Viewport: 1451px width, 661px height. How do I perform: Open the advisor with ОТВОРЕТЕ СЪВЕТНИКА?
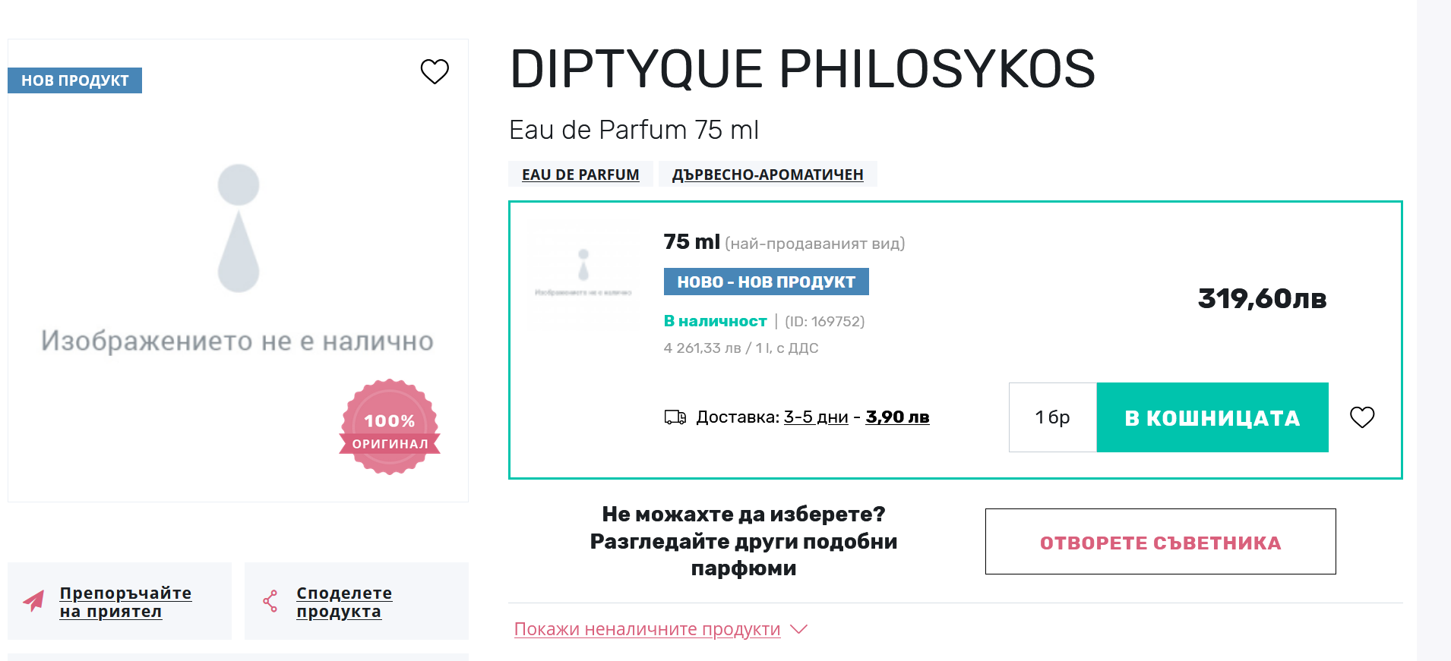coord(1160,542)
